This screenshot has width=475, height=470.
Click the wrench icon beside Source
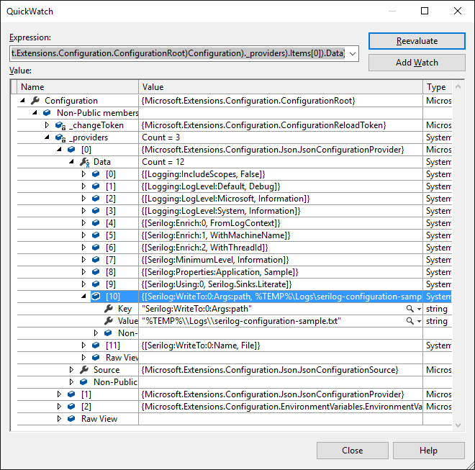(84, 369)
